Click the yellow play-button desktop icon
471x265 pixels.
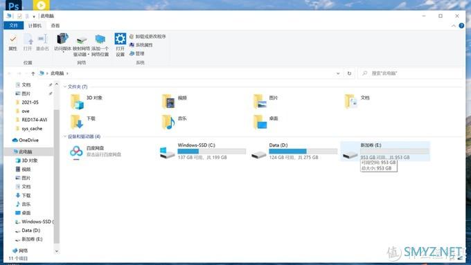tap(41, 5)
